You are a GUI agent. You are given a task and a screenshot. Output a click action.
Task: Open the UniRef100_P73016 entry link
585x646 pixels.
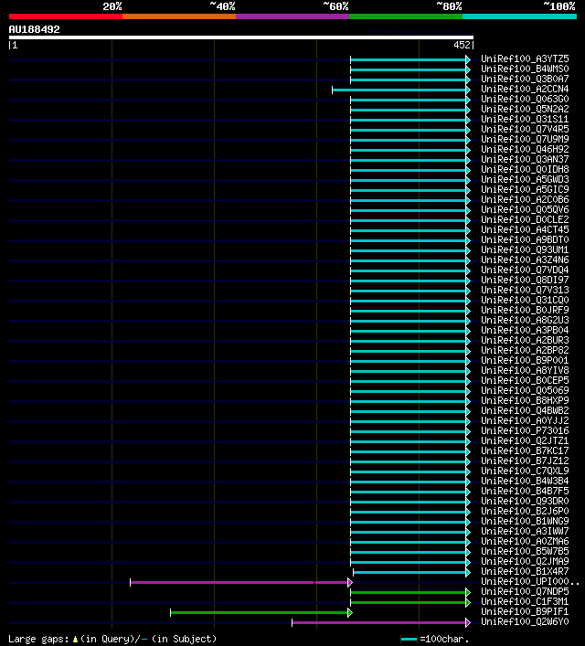pos(525,430)
